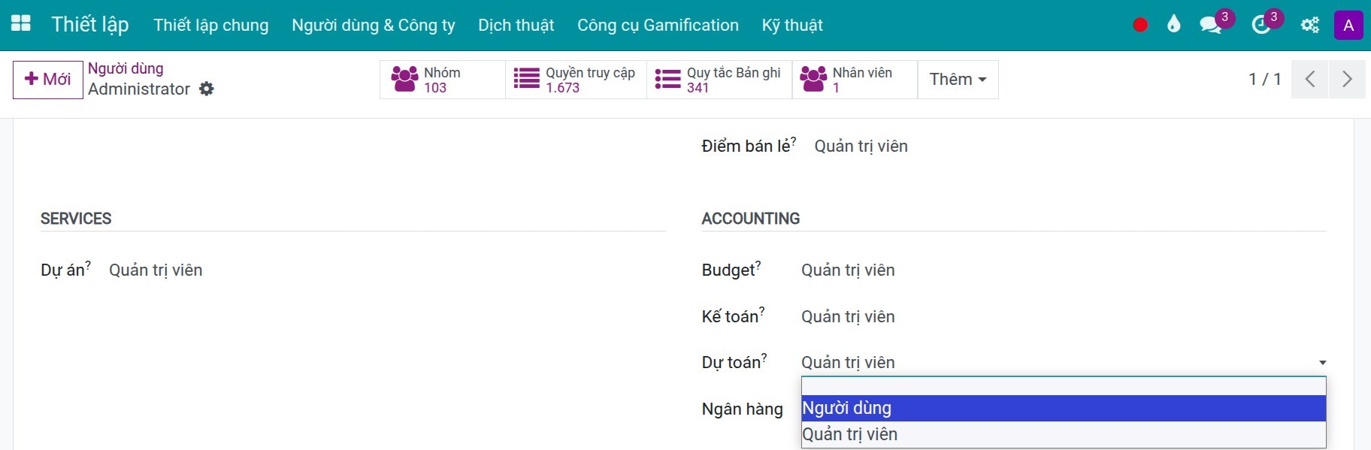Screen dimensions: 1371x450
Task: Click the Dự án field value
Action: [x=156, y=270]
